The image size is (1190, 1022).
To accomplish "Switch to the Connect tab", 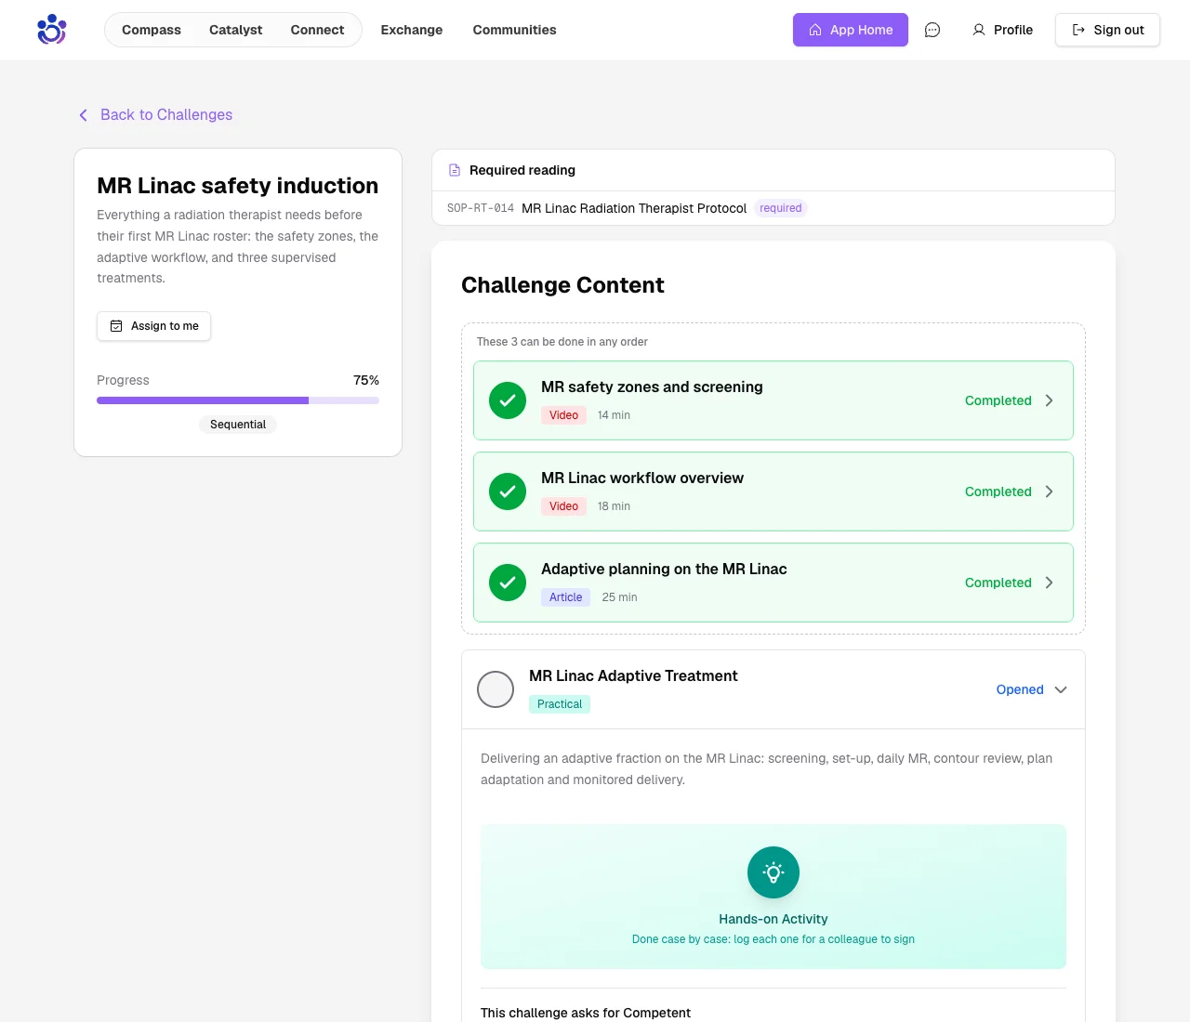I will tap(317, 30).
